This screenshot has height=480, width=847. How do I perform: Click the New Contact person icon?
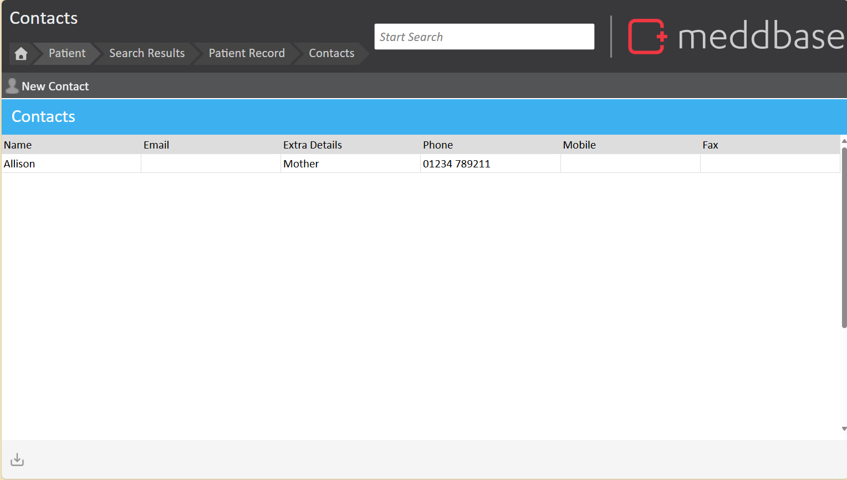coord(12,86)
